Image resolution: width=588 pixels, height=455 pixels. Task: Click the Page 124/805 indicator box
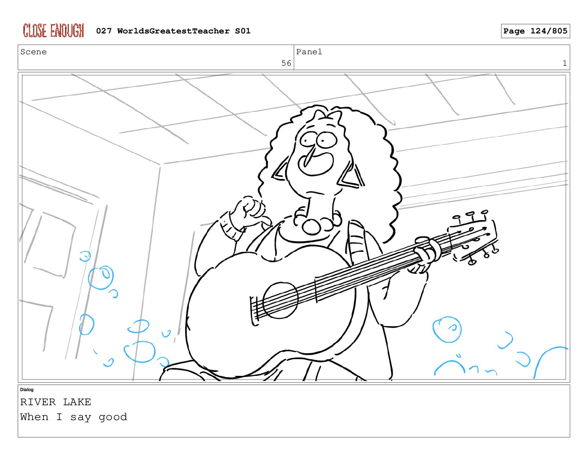(535, 31)
